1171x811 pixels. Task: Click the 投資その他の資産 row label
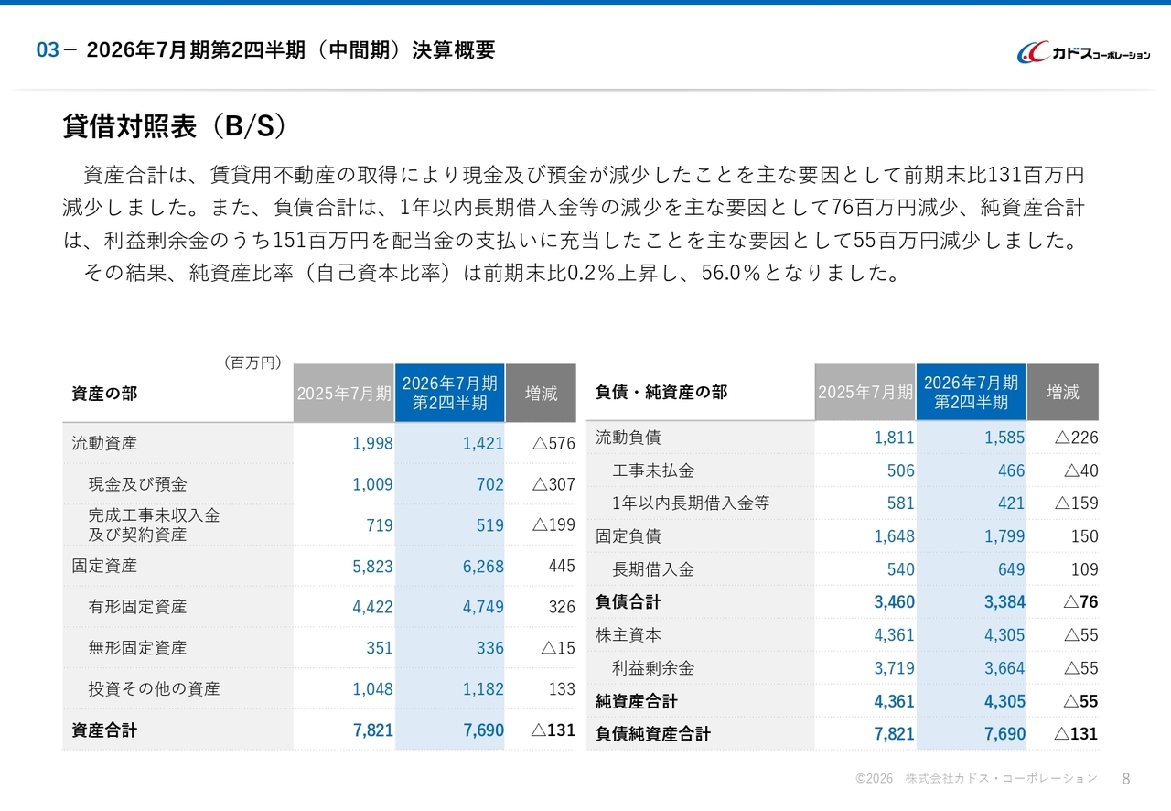pos(154,689)
